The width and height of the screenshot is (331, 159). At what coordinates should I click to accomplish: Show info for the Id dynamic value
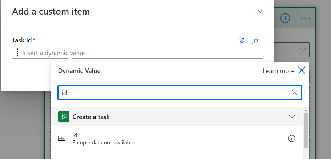[x=291, y=138]
